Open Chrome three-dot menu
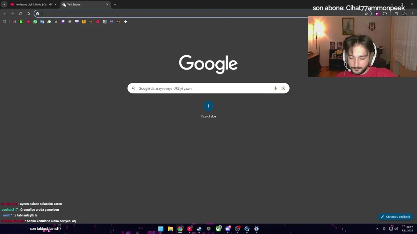The width and height of the screenshot is (417, 234). click(x=412, y=14)
